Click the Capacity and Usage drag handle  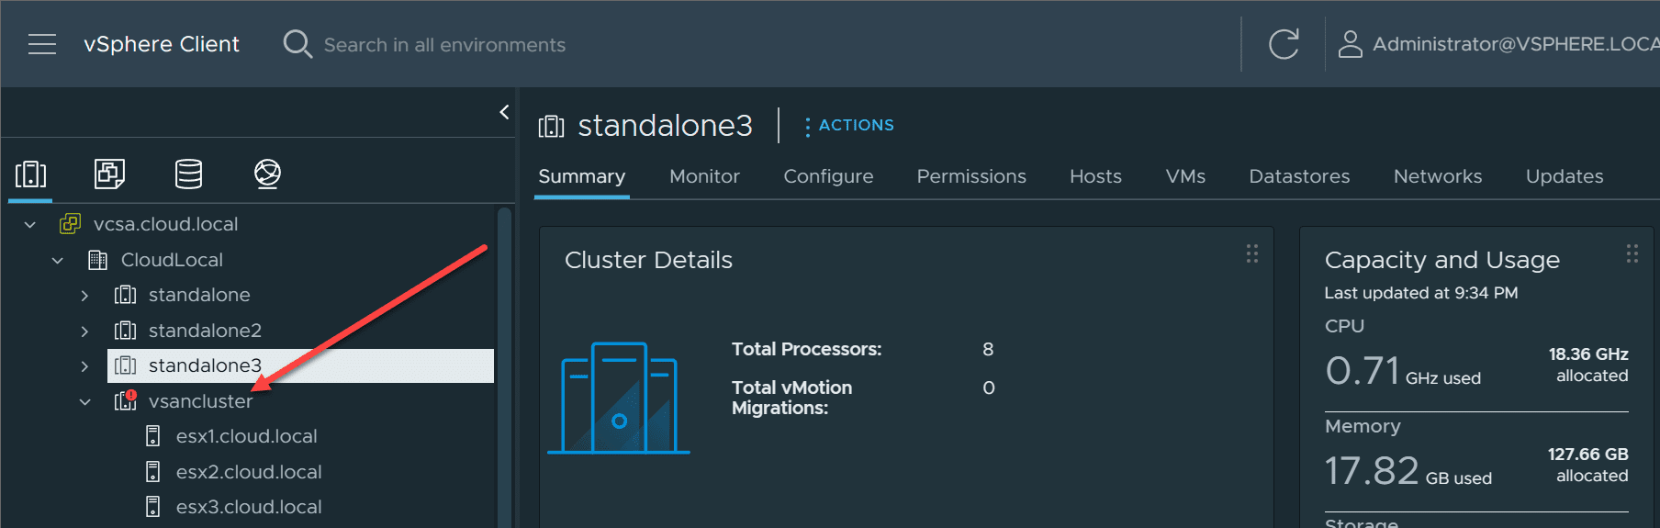[x=1632, y=253]
